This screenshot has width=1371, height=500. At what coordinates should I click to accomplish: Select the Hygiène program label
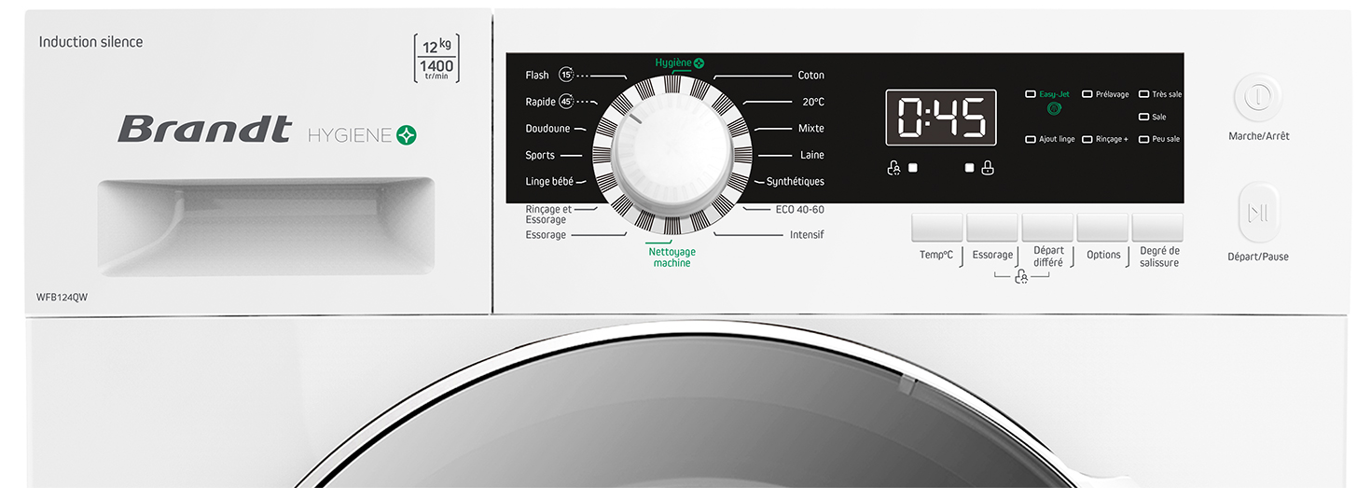coord(672,62)
